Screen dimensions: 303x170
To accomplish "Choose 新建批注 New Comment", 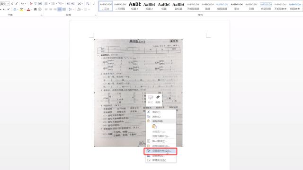I will click(161, 160).
